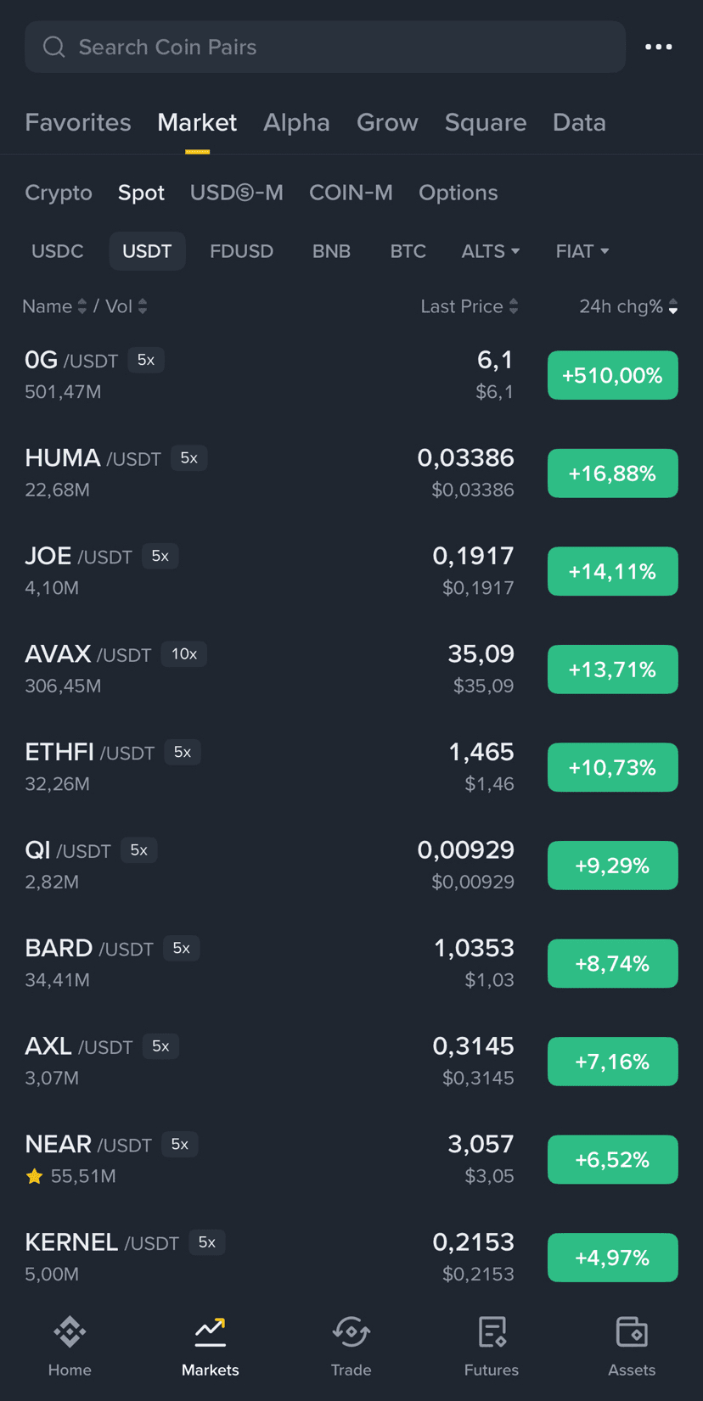Switch to the Favorites tab
Viewport: 703px width, 1401px height.
pos(78,122)
